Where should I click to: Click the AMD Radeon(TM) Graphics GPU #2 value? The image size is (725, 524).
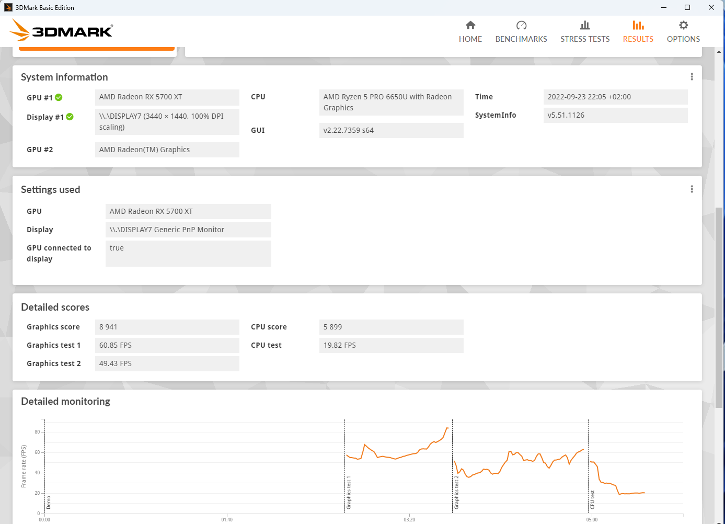point(167,150)
